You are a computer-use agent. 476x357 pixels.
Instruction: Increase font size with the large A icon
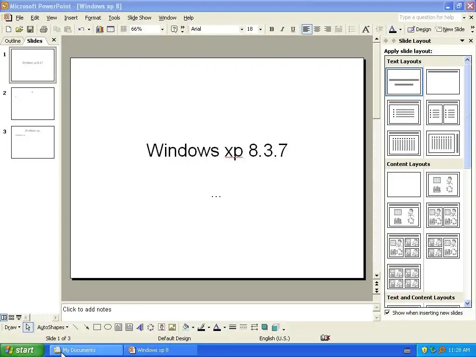[366, 29]
